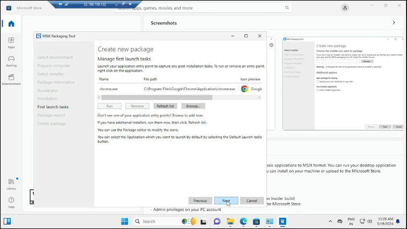Open the Apps section in Microsoft Store
The height and width of the screenshot is (229, 407).
click(11, 43)
